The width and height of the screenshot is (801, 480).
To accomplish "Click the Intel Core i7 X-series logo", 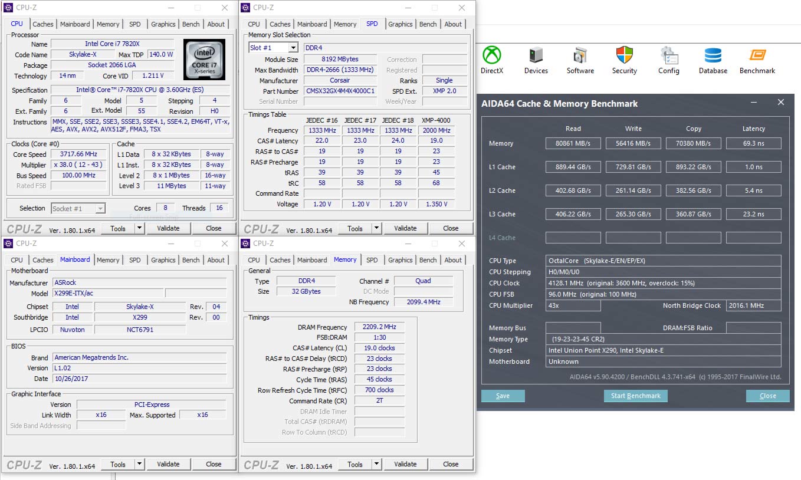I will 204,60.
